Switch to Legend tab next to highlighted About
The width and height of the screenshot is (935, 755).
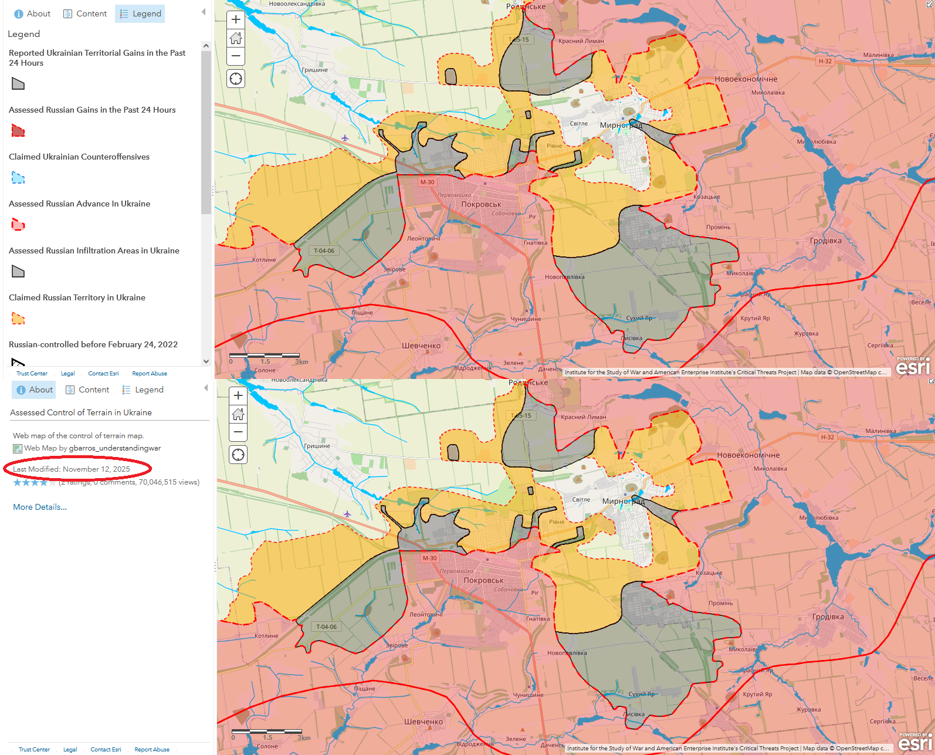(143, 390)
